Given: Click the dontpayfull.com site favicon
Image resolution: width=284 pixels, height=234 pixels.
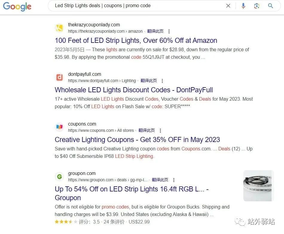Looking at the screenshot, I should click(59, 78).
